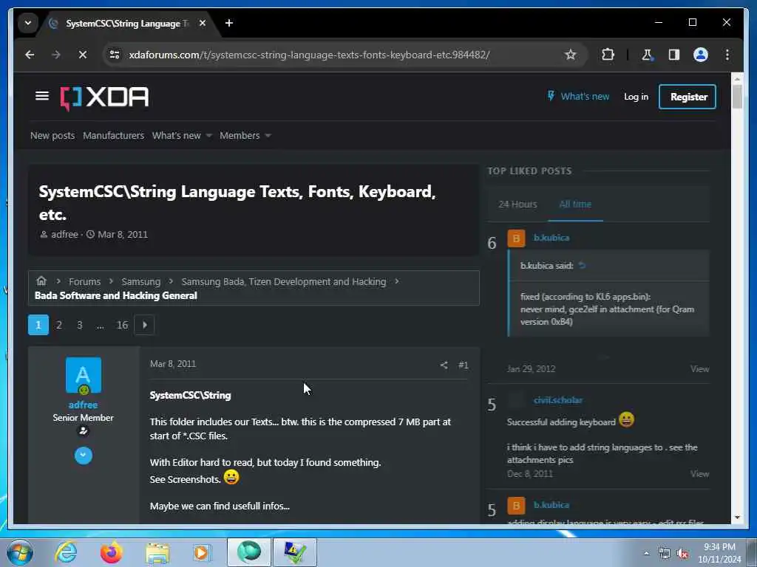757x567 pixels.
Task: View the Jan 29, 2012 liked post
Action: (x=699, y=369)
